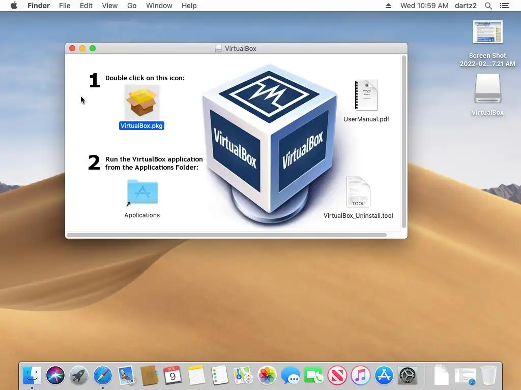Click the Screen Shot file name on desktop
The height and width of the screenshot is (390, 521).
coord(487,60)
